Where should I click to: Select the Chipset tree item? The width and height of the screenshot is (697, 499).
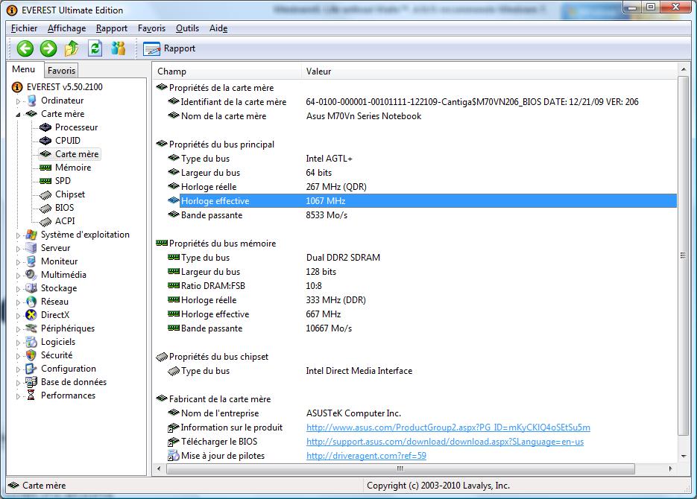[70, 194]
